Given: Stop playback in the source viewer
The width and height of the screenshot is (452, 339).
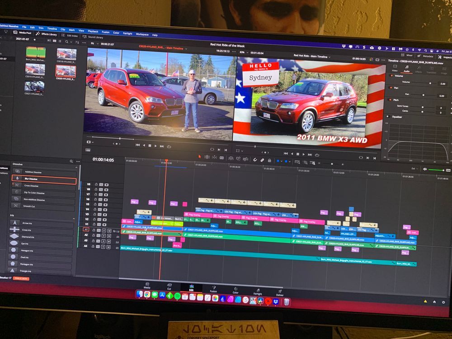Looking at the screenshot, I should pyautogui.click(x=150, y=146).
